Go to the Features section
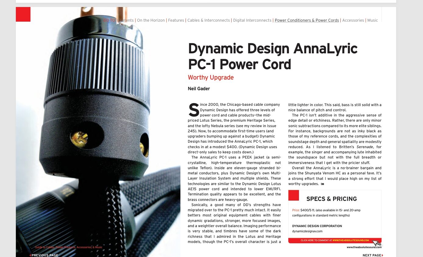Image resolution: width=423 pixels, height=257 pixels. 176,20
